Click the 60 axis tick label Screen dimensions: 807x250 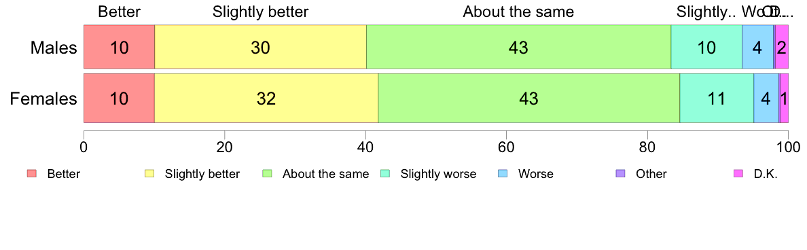[507, 147]
